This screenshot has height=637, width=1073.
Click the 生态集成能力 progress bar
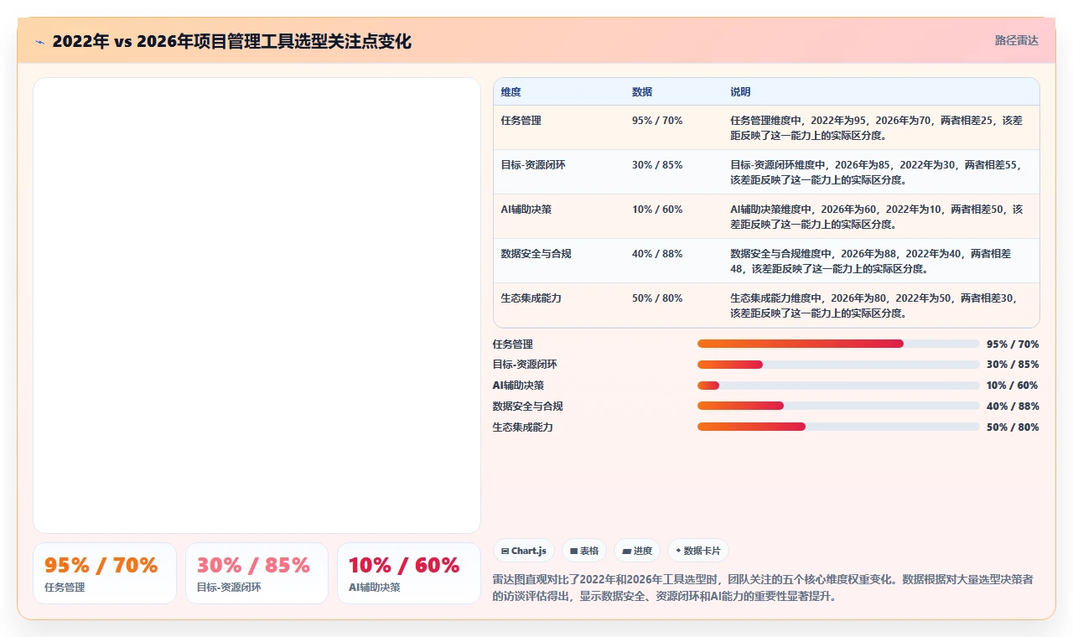838,427
